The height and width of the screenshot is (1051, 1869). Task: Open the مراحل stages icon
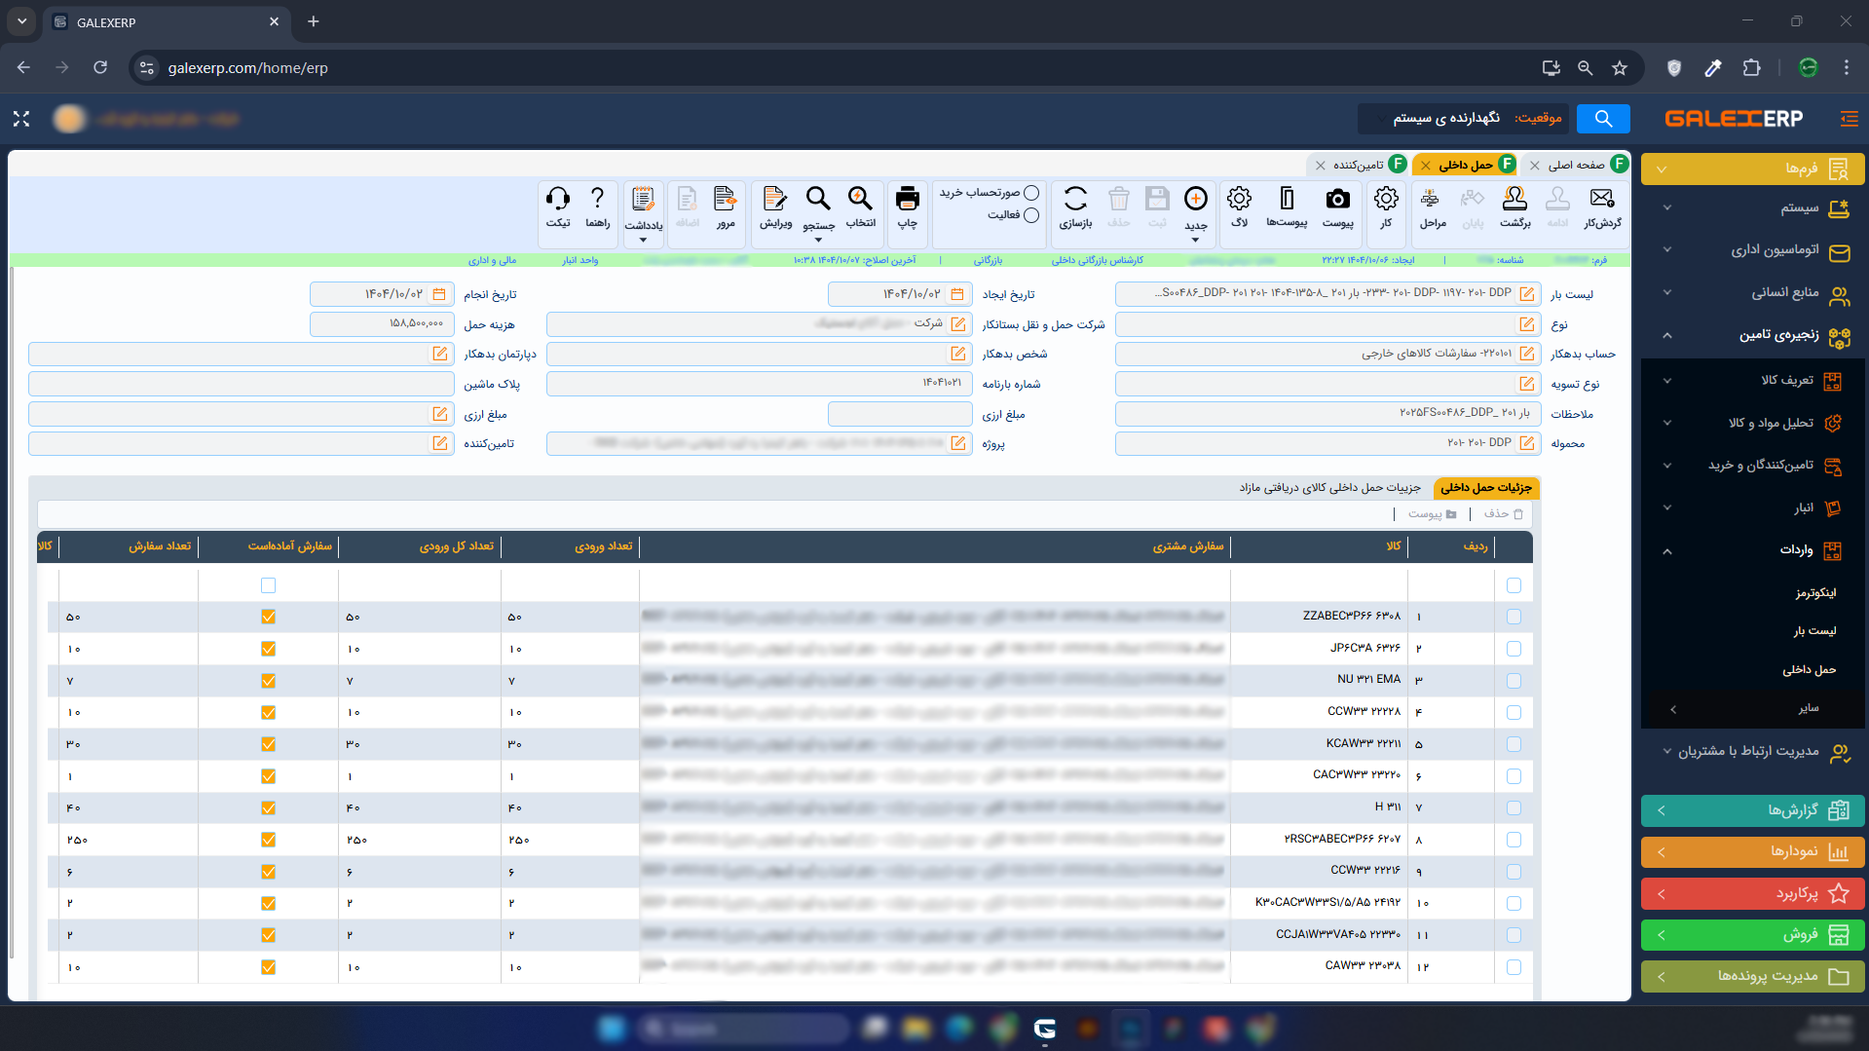1430,200
